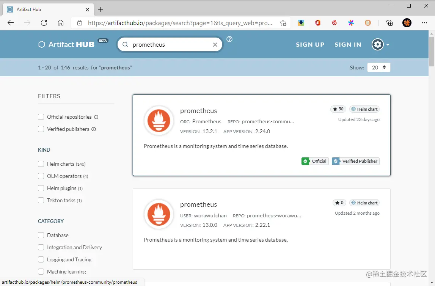
Task: Click the Artifact Hub logo
Action: [x=66, y=44]
